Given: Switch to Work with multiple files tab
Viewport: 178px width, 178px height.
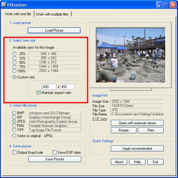Looking at the screenshot, I should (52, 14).
